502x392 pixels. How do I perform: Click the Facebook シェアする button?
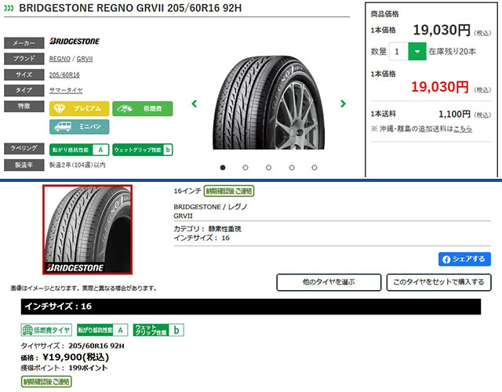coord(464,259)
